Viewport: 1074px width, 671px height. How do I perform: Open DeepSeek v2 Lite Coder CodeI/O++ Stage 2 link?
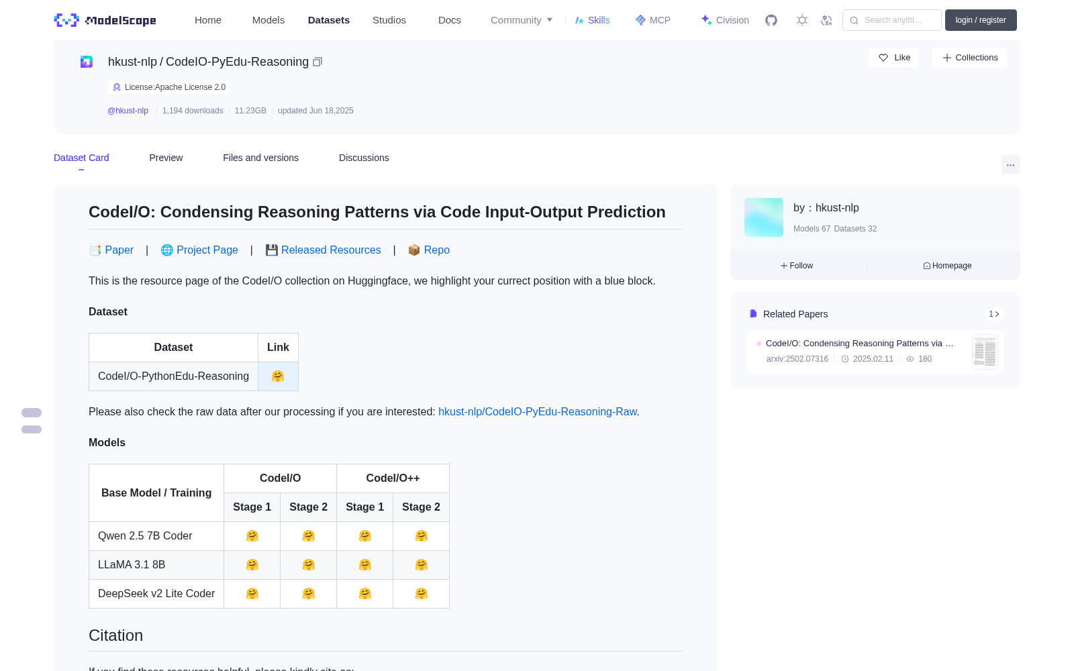[422, 594]
